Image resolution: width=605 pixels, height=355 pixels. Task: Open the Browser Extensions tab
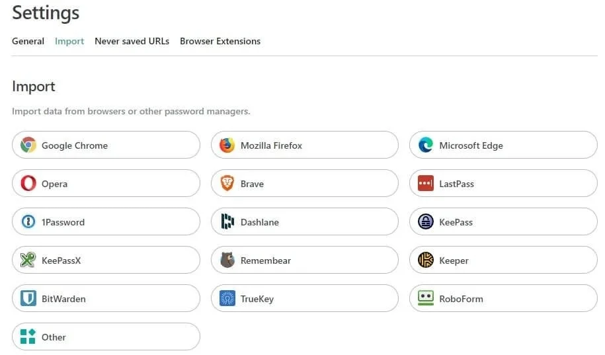tap(220, 41)
